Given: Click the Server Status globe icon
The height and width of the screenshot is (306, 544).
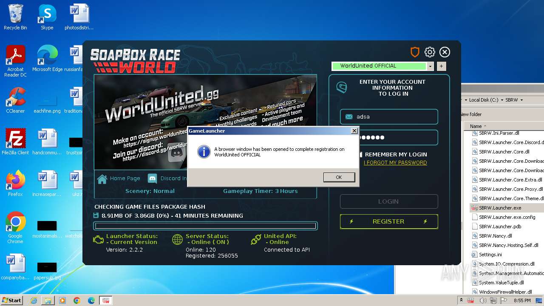Looking at the screenshot, I should (x=177, y=240).
